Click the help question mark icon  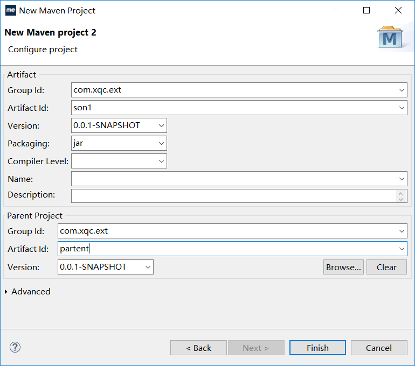[x=15, y=347]
